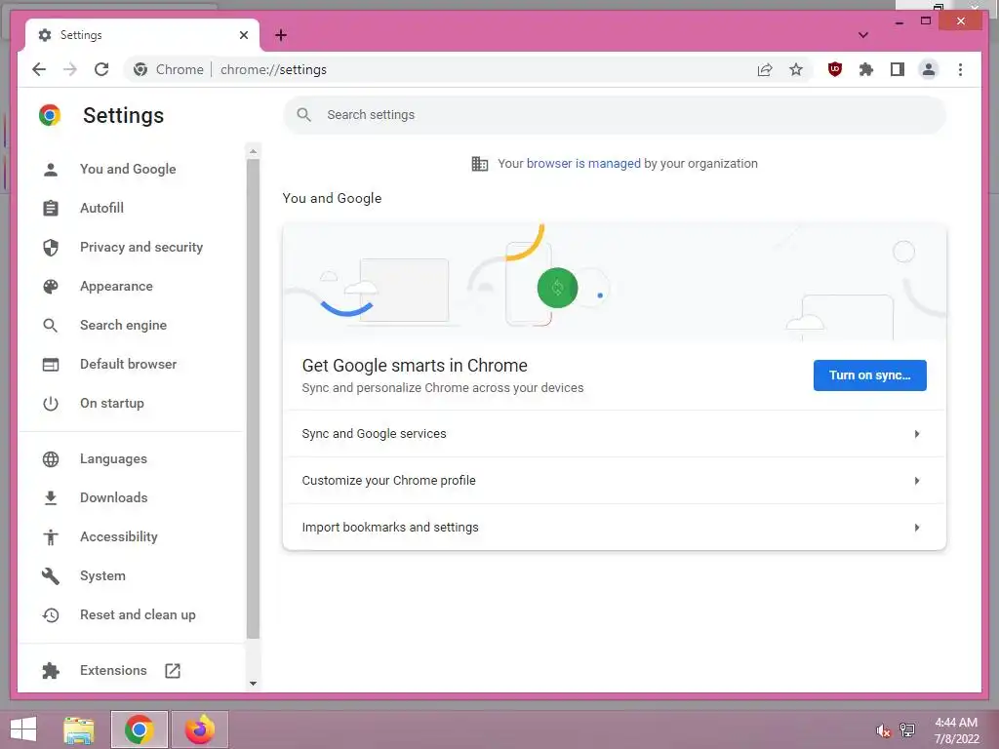Open Accessibility settings
The image size is (999, 749).
tap(118, 537)
